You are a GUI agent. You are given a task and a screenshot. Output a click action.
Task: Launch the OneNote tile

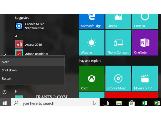[x=145, y=43]
